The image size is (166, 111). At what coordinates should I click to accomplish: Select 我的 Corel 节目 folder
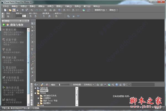50,101
